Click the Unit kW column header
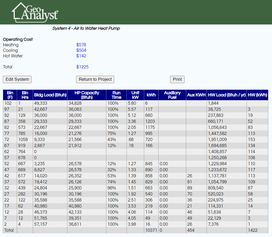Viewport: 272px width, 237px height. pyautogui.click(x=135, y=95)
